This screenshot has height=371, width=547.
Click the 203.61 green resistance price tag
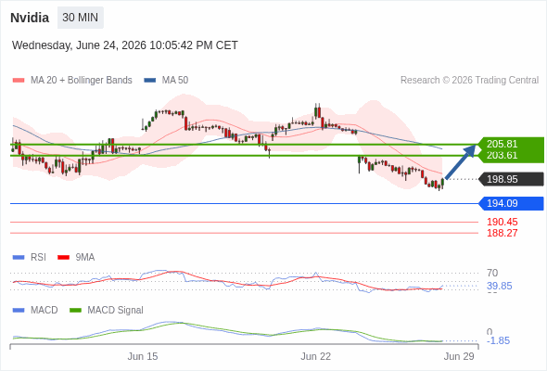pyautogui.click(x=512, y=156)
